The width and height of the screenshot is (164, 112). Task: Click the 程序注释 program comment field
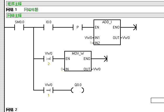pyautogui.click(x=85, y=4)
